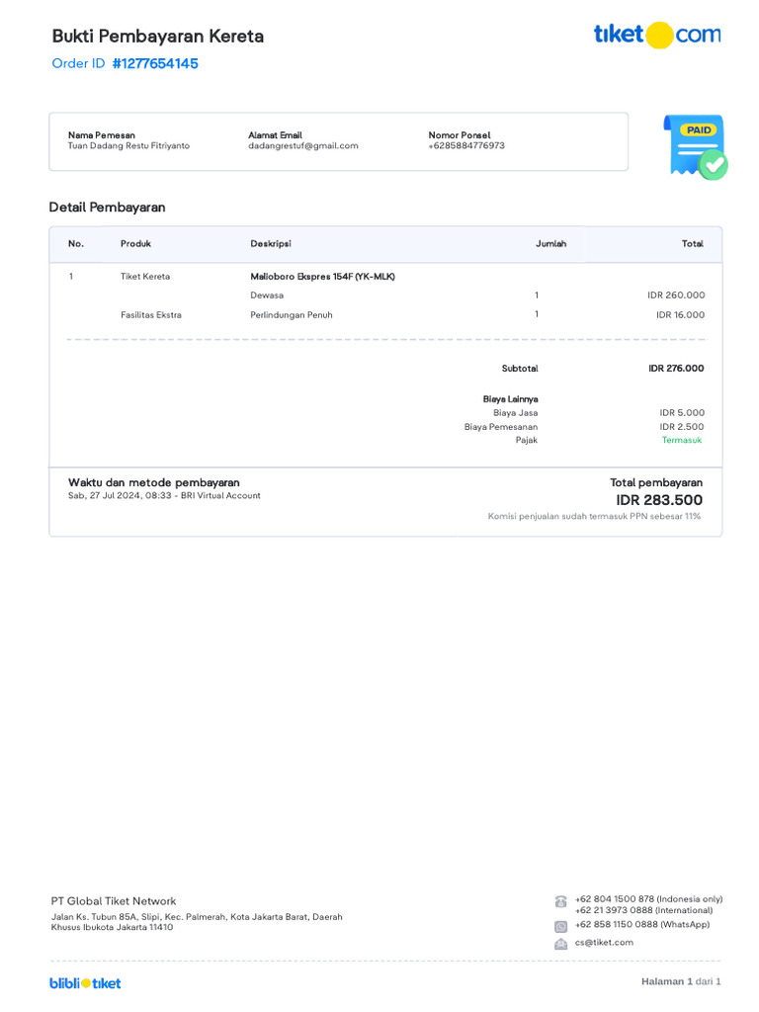This screenshot has height=1012, width=759.
Task: Click the Biaya Lainnya heading
Action: coord(511,399)
